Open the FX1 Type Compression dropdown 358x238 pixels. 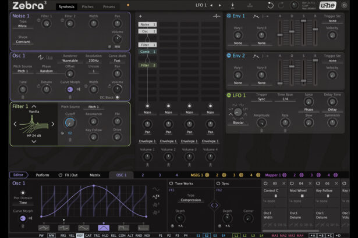click(x=191, y=200)
